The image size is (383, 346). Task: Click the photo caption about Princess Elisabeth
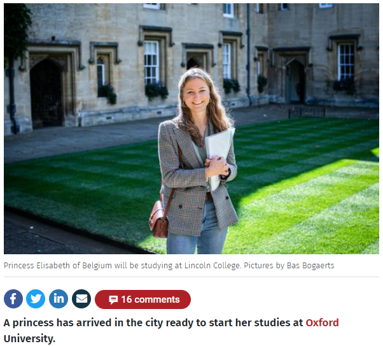(169, 266)
